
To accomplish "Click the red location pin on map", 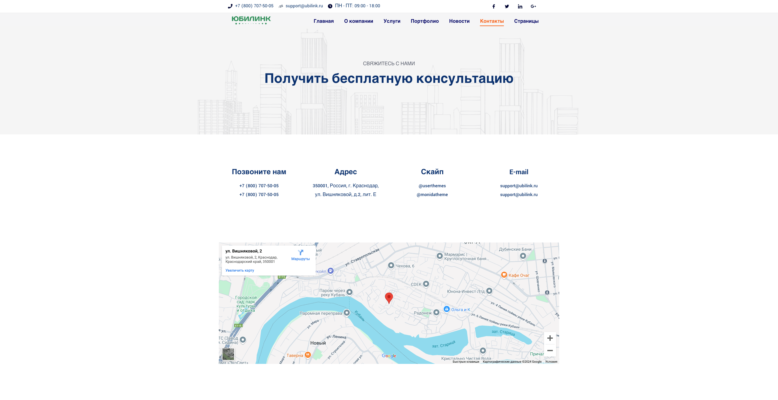I will [389, 297].
